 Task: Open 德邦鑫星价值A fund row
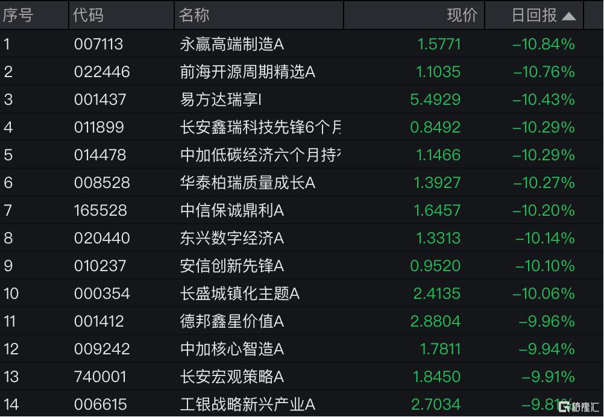point(302,321)
